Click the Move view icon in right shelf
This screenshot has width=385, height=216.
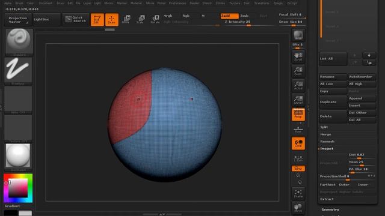(x=298, y=208)
